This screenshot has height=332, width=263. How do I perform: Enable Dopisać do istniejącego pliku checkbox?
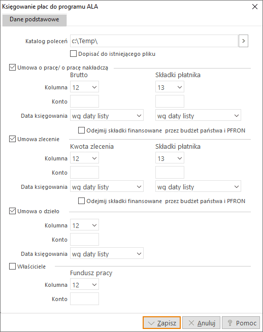(73, 54)
